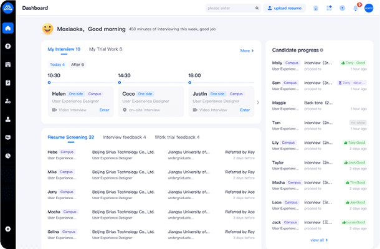Click info icon beside Candidate progress

point(321,50)
